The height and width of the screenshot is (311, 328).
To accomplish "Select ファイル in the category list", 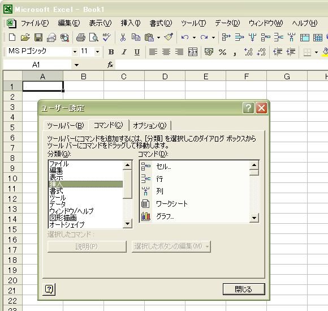I will coord(85,164).
